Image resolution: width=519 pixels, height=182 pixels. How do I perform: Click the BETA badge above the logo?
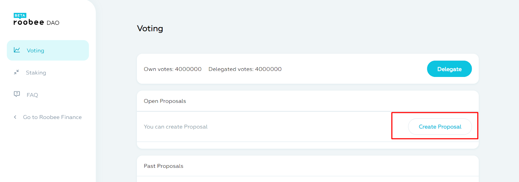20,16
